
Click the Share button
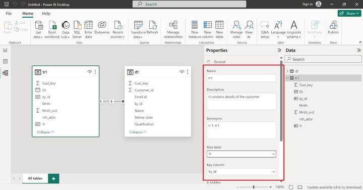click(349, 14)
